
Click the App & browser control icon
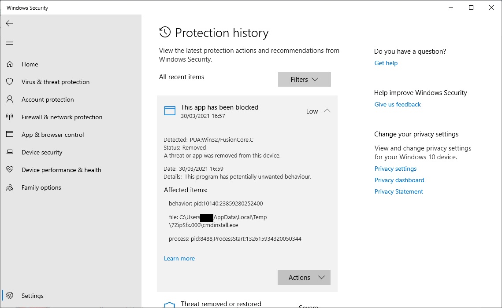coord(10,135)
